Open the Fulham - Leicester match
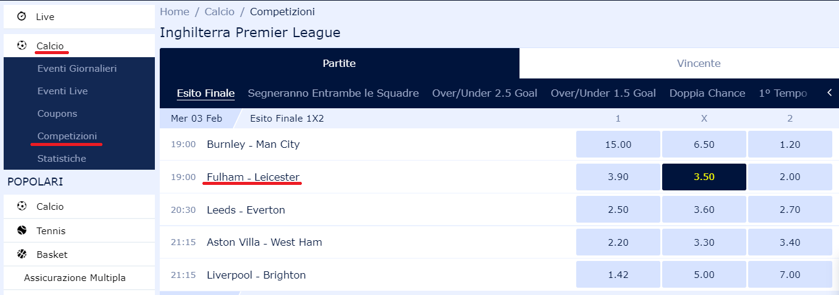Viewport: 839px width, 295px height. coord(253,177)
